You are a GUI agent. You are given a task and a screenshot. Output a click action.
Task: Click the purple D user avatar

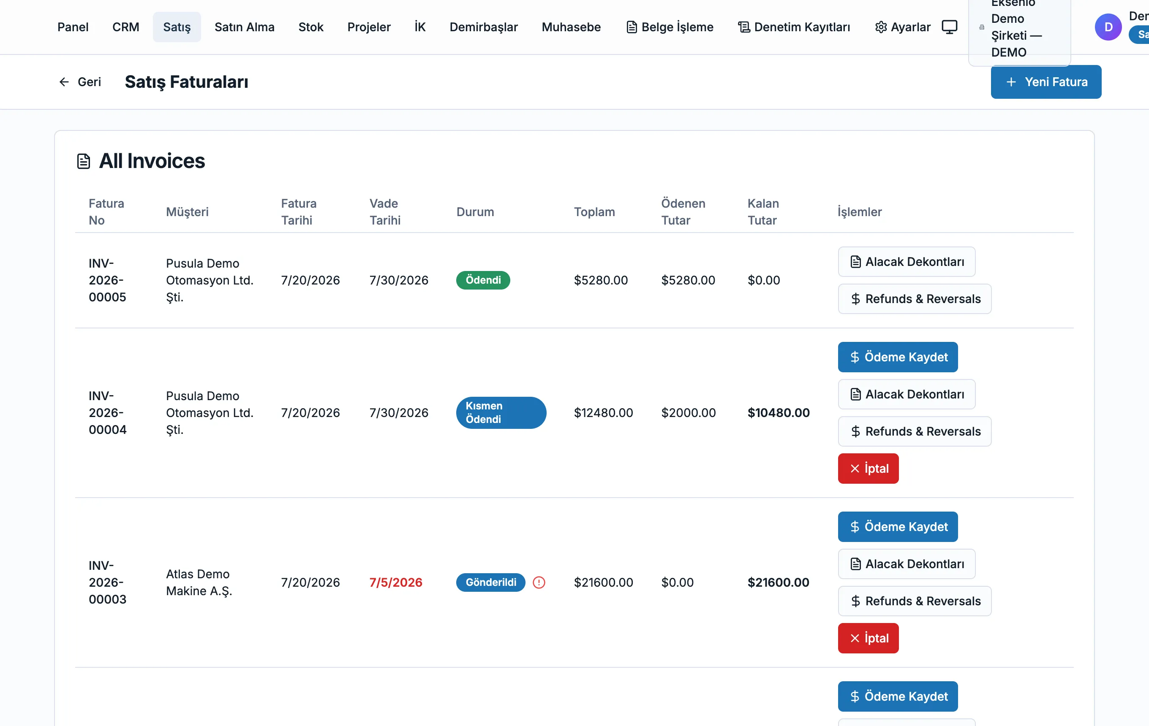(1108, 27)
